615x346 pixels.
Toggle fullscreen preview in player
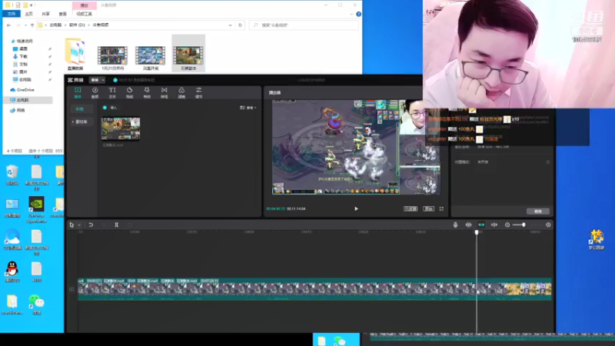(x=441, y=208)
